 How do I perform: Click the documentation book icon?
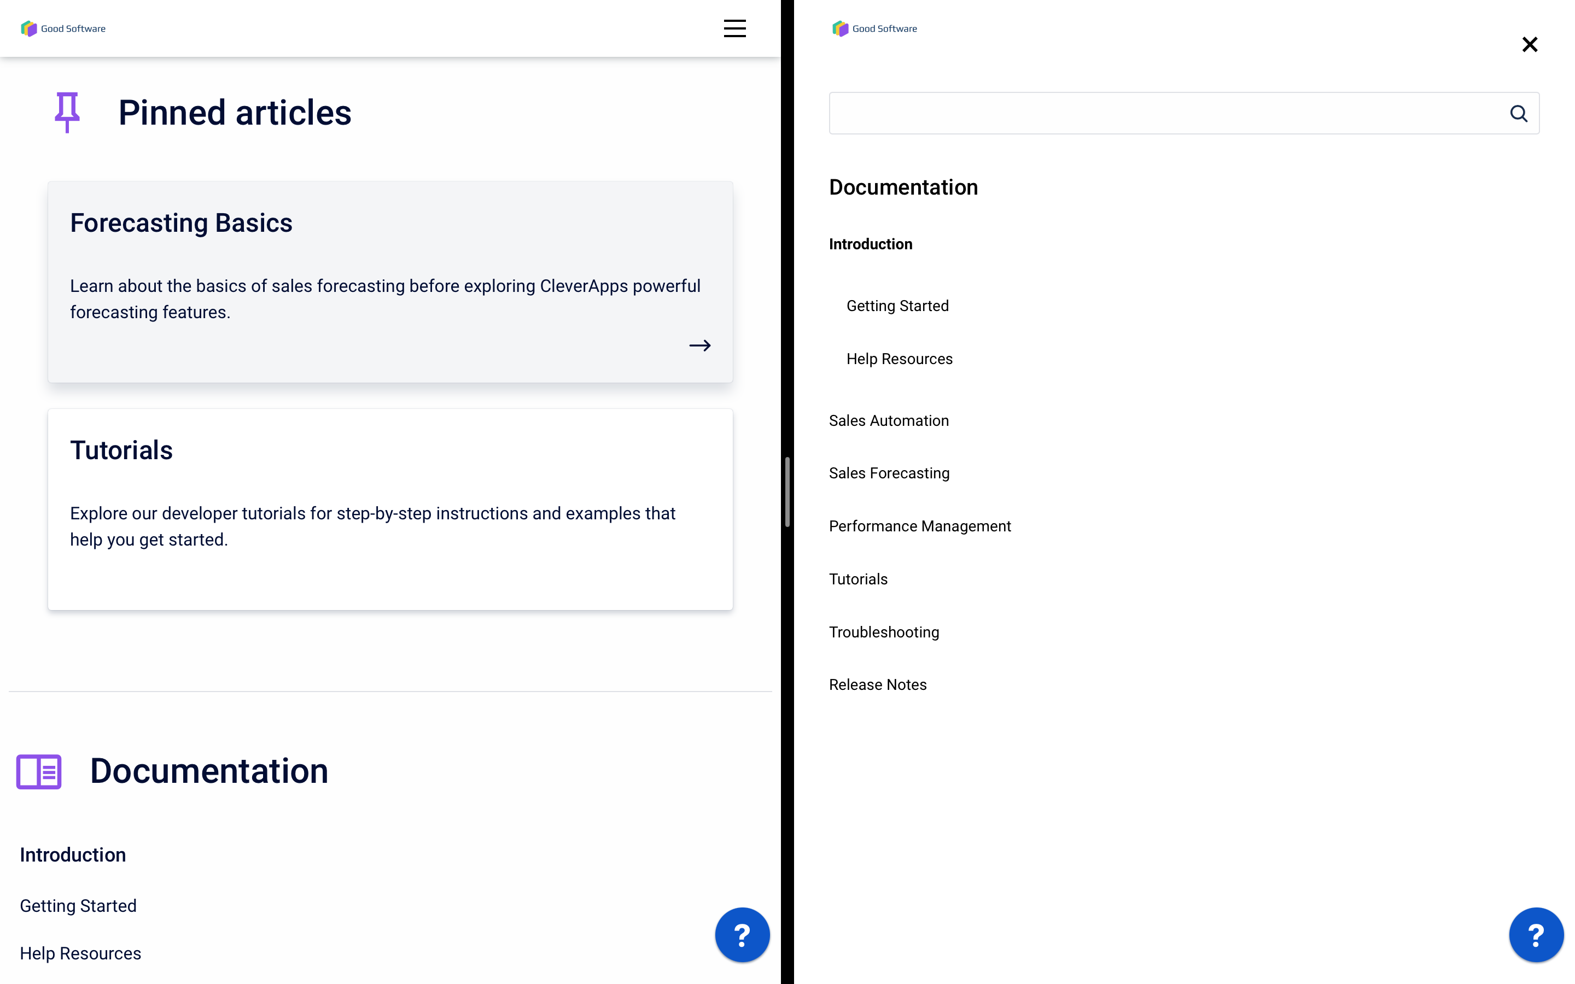pyautogui.click(x=37, y=771)
